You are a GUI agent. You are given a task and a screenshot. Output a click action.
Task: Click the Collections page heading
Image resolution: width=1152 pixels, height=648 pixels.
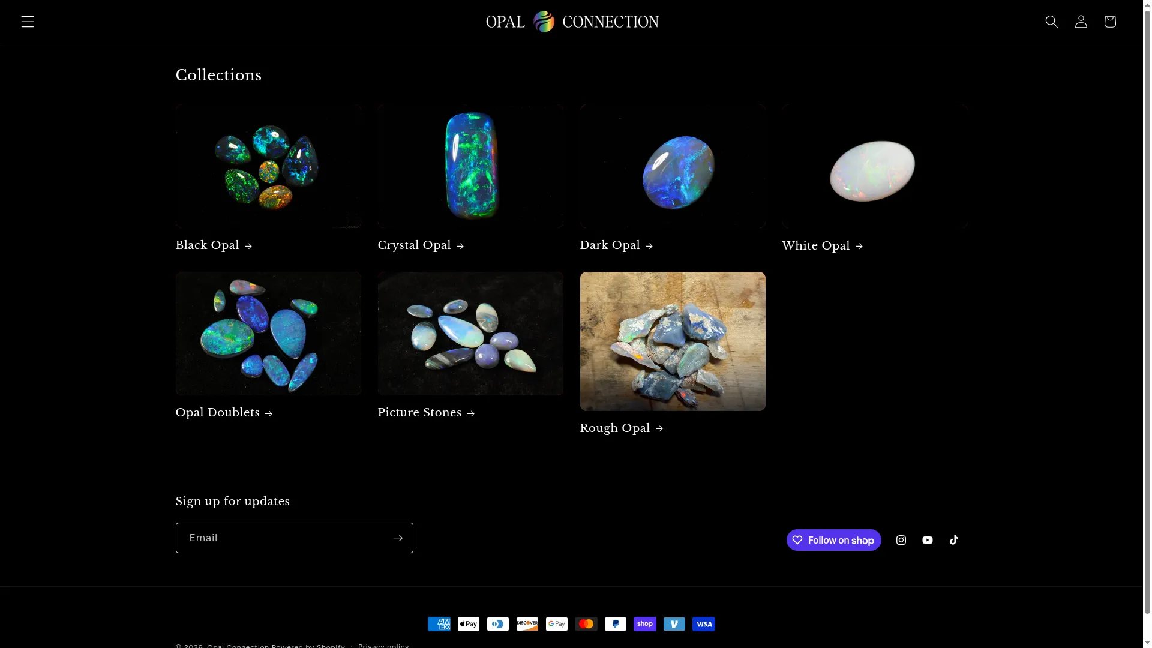tap(218, 76)
